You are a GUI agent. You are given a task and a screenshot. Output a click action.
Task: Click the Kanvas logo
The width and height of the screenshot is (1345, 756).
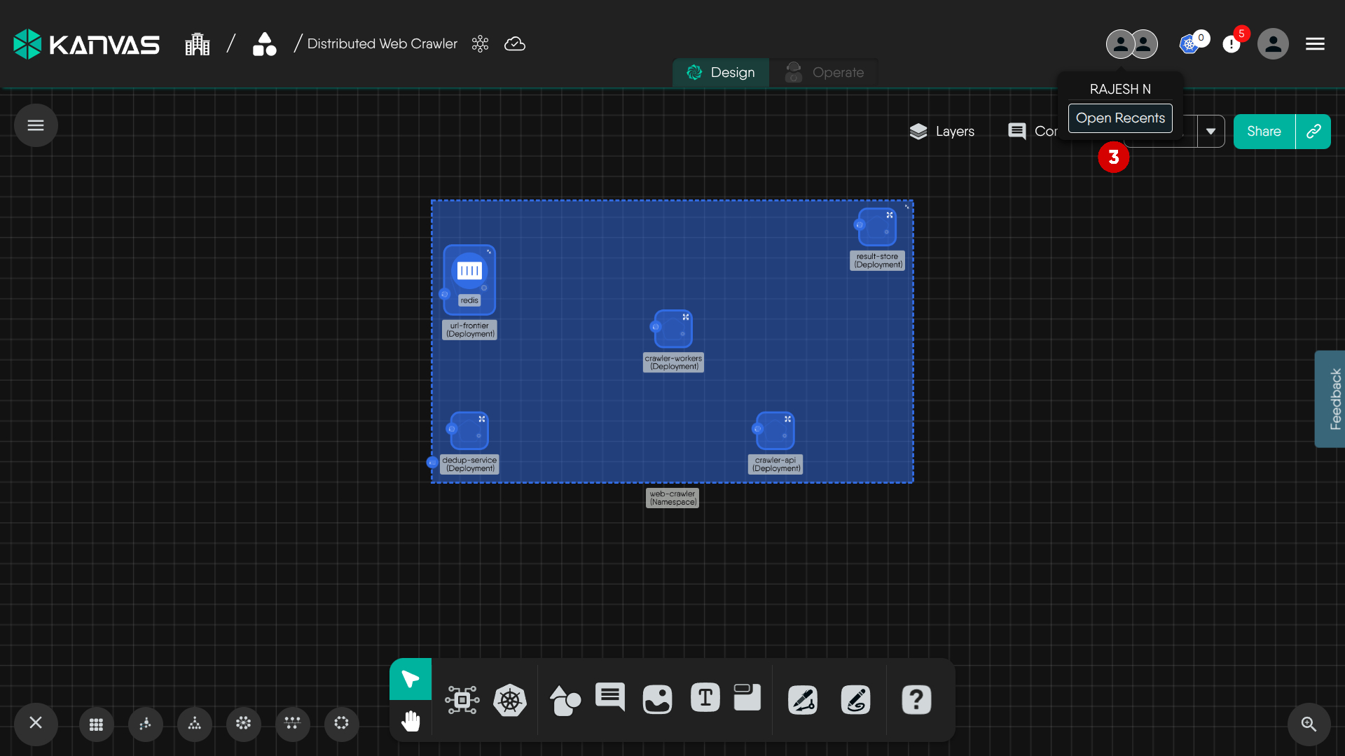point(86,44)
